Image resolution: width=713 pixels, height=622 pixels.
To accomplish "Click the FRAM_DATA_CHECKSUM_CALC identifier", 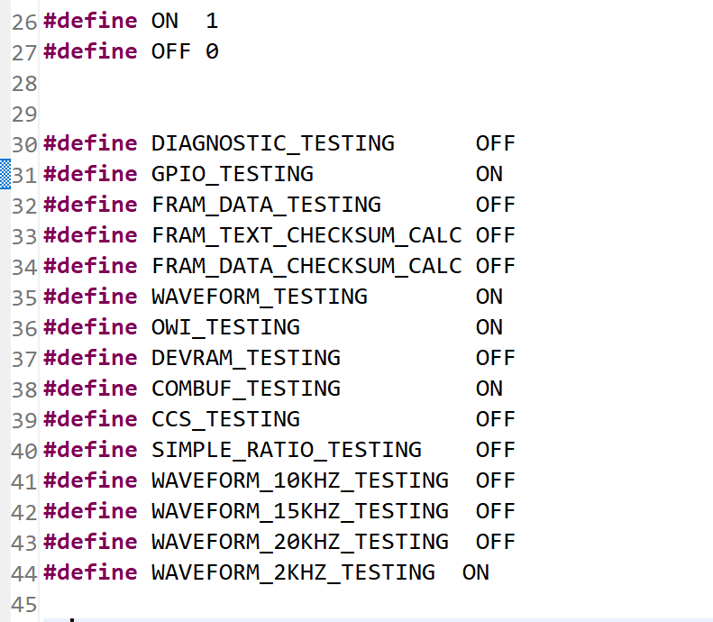I will [x=306, y=266].
